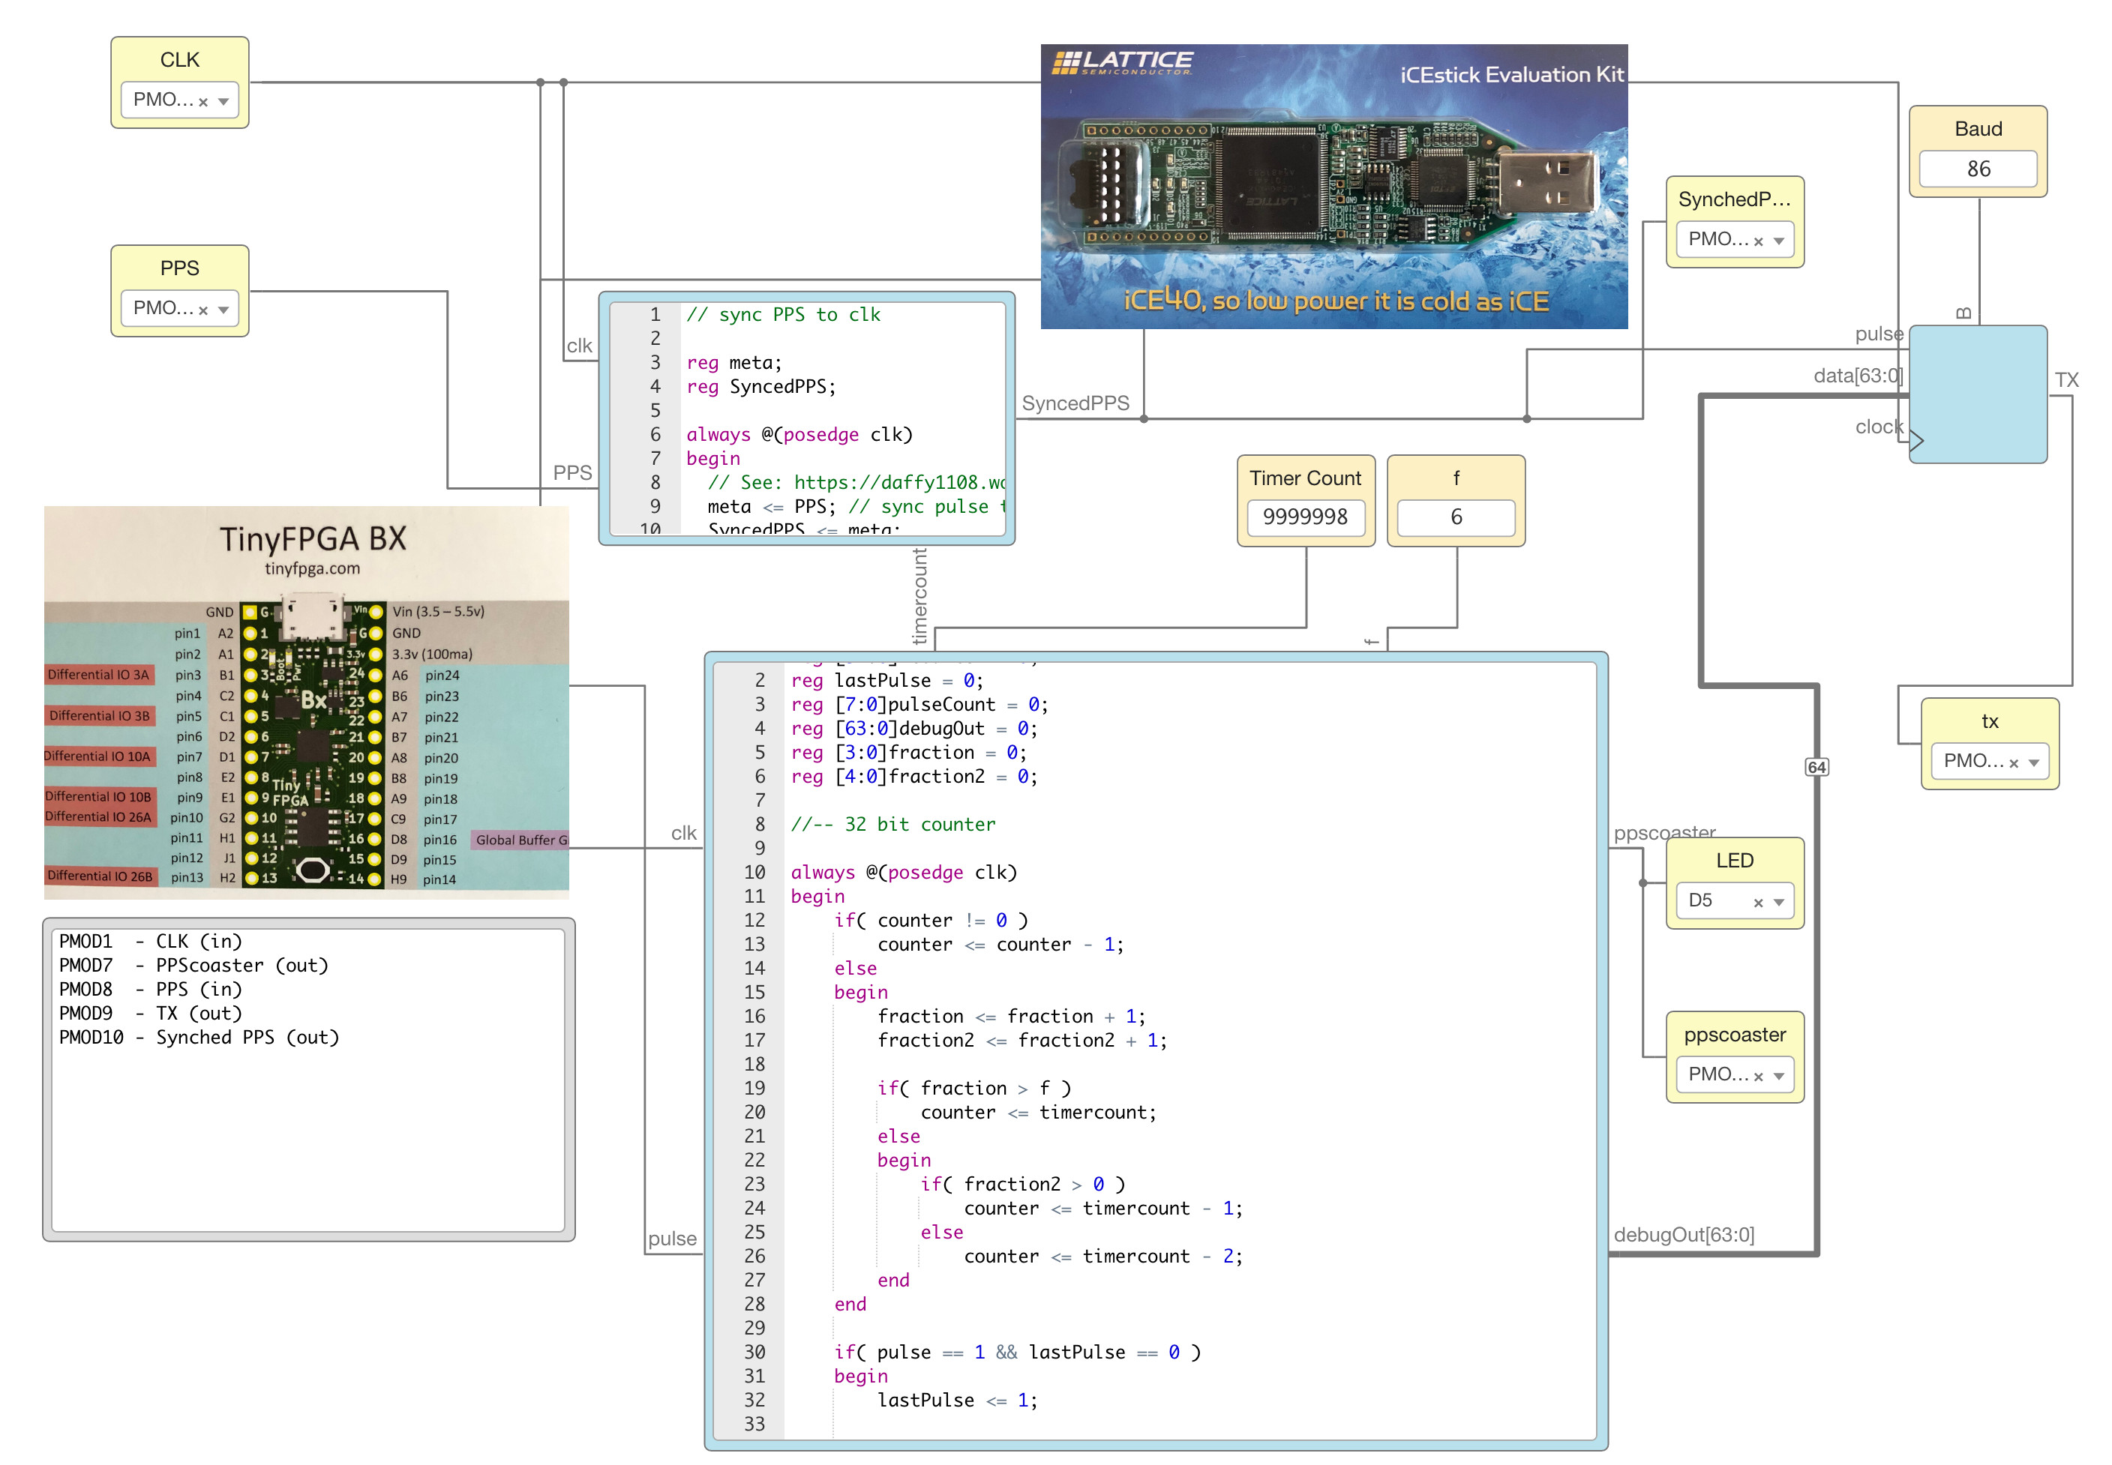The image size is (2112, 1465).
Task: Clear the CLK block pin selection
Action: 203,102
